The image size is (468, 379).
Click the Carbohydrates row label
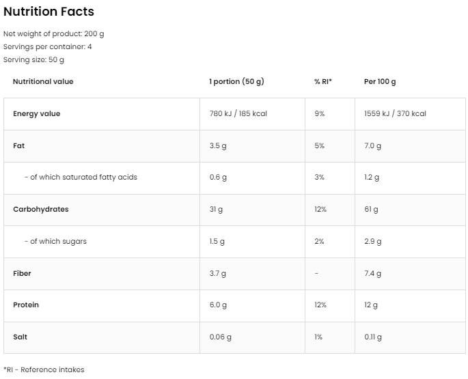(40, 209)
